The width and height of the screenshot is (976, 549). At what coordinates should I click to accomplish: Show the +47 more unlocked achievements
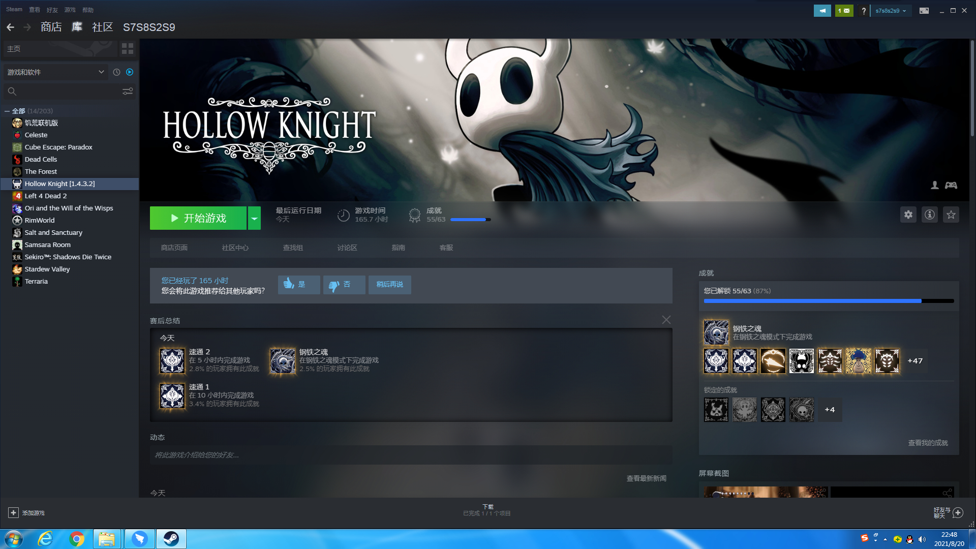coord(915,361)
